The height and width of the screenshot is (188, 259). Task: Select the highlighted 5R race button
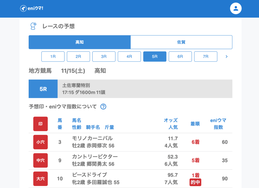pyautogui.click(x=155, y=57)
